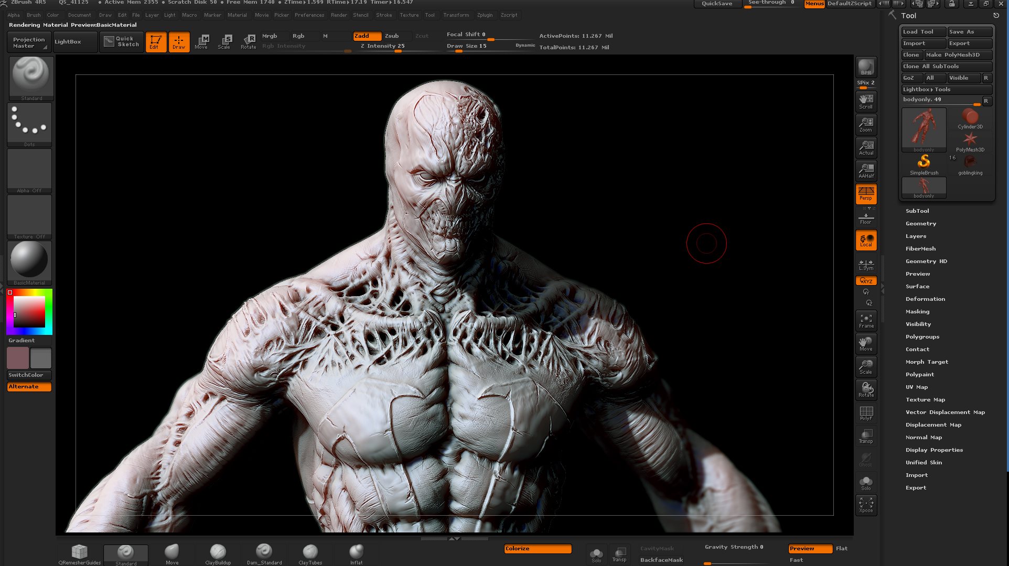1009x566 pixels.
Task: Click the right-shelf Rotate view icon
Action: (866, 390)
